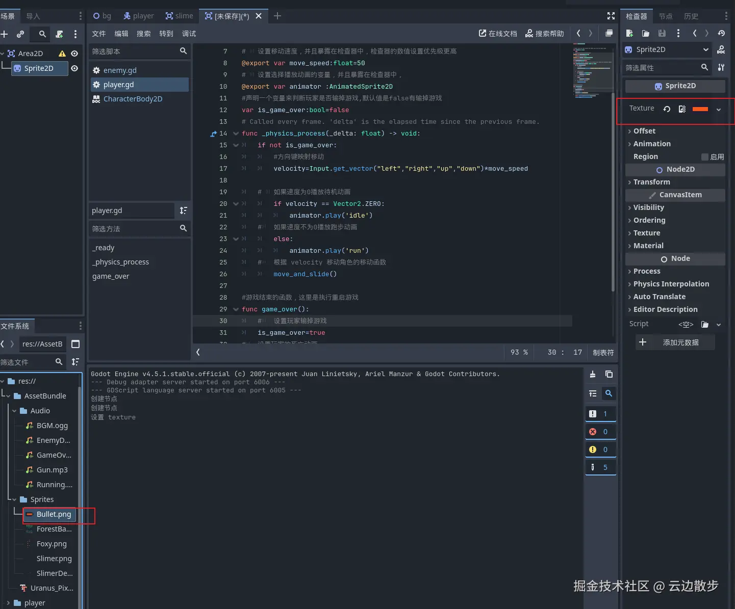
Task: Open the 文件 menu in script editor
Action: 99,34
